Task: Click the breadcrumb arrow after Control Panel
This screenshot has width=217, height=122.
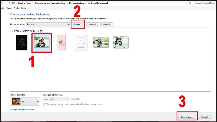Action: (33, 3)
